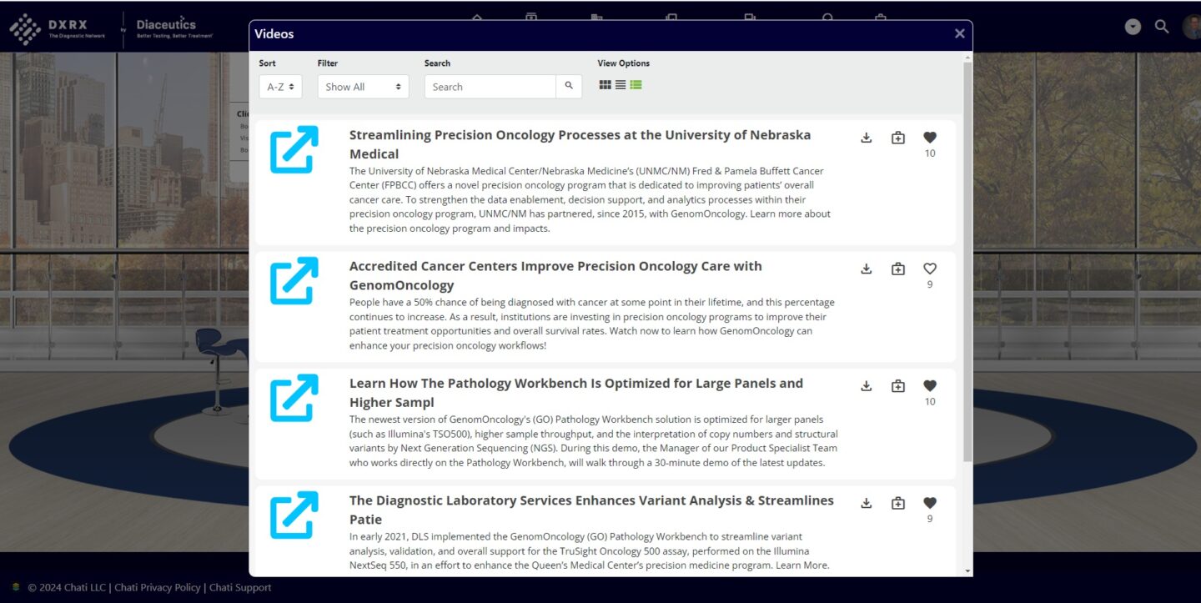Open the header search magnifier icon
The width and height of the screenshot is (1201, 603).
point(1161,27)
